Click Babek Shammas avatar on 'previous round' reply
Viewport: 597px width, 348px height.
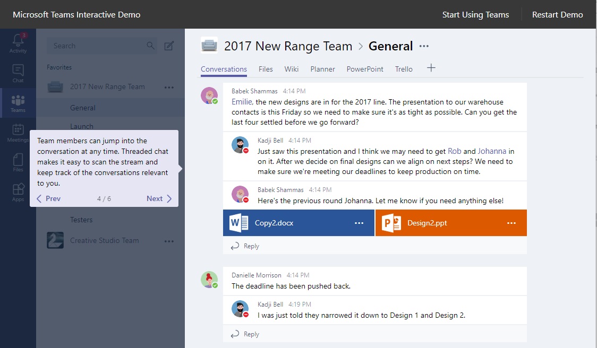click(x=240, y=194)
